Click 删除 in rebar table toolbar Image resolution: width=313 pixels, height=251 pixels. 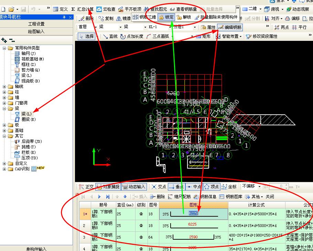click(157, 197)
